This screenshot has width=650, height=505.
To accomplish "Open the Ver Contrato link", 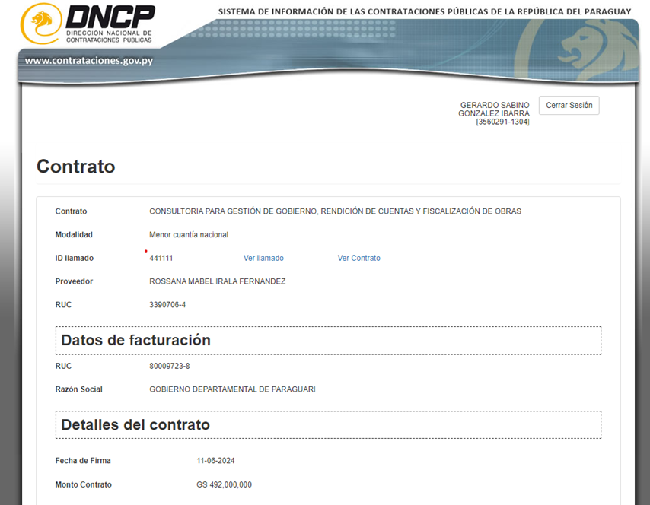I will [x=358, y=259].
